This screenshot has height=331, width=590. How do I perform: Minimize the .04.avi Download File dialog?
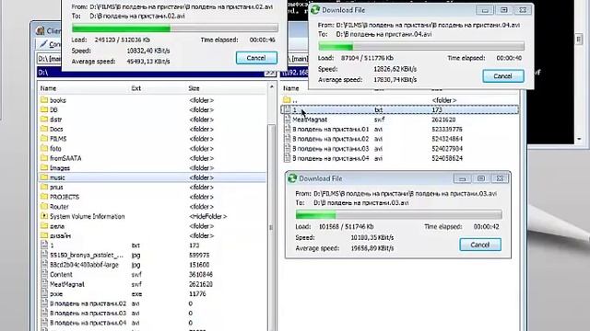485,10
